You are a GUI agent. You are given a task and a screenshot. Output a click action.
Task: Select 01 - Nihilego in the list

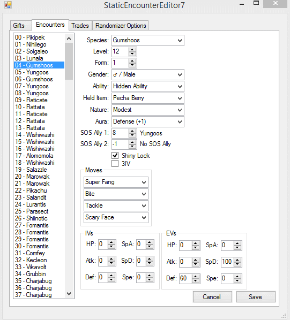coord(39,44)
